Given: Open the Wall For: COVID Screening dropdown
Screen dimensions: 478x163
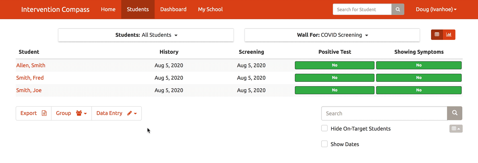Looking at the screenshot, I should (332, 35).
